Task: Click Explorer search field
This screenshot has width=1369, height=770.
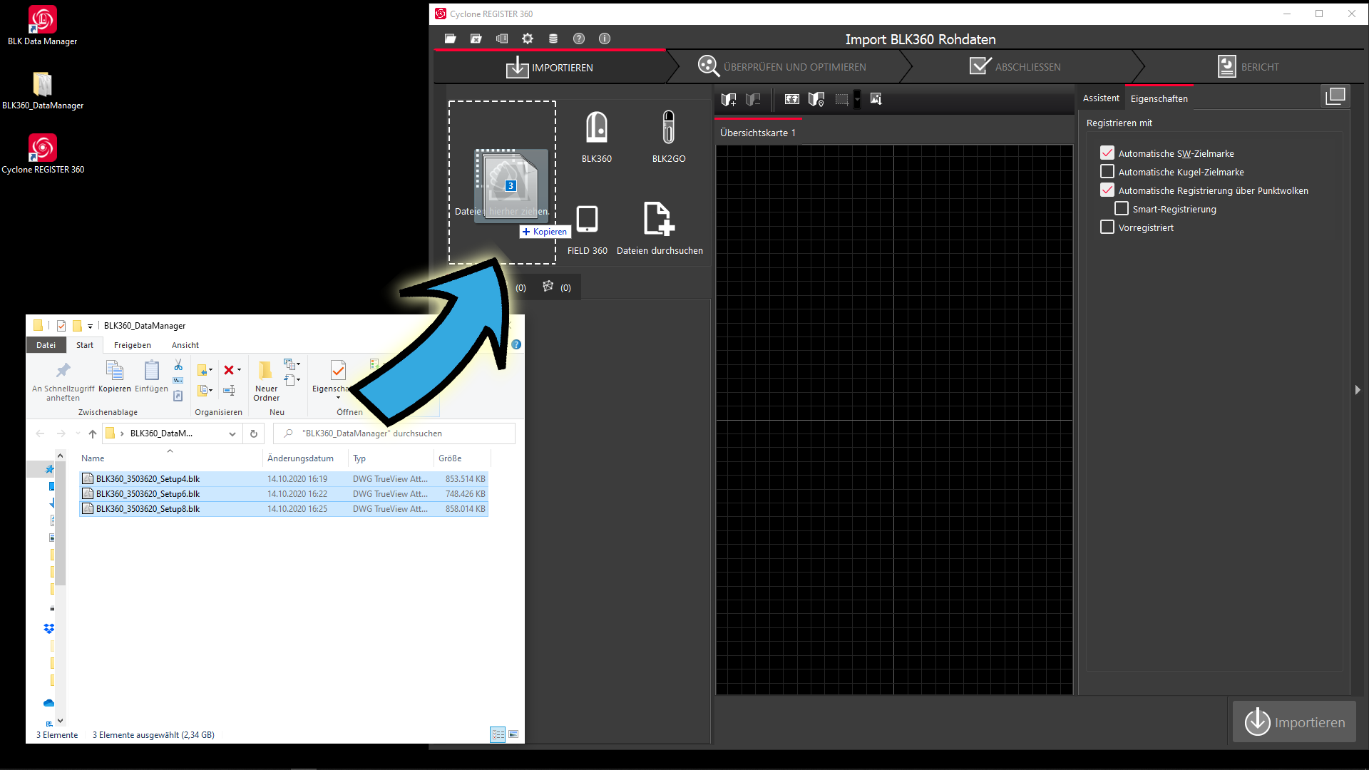Action: [x=394, y=433]
